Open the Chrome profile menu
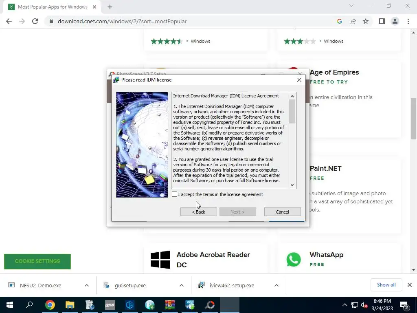 tap(395, 21)
